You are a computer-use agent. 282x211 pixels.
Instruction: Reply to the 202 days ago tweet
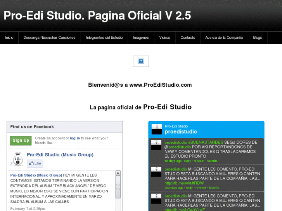pos(189,188)
